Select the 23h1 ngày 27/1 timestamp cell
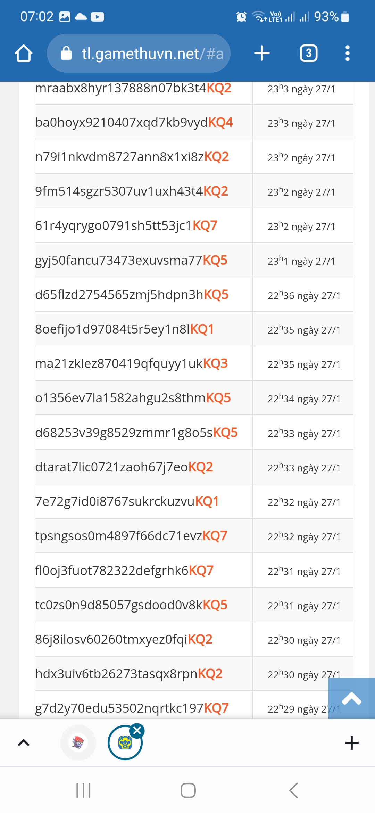 301,261
